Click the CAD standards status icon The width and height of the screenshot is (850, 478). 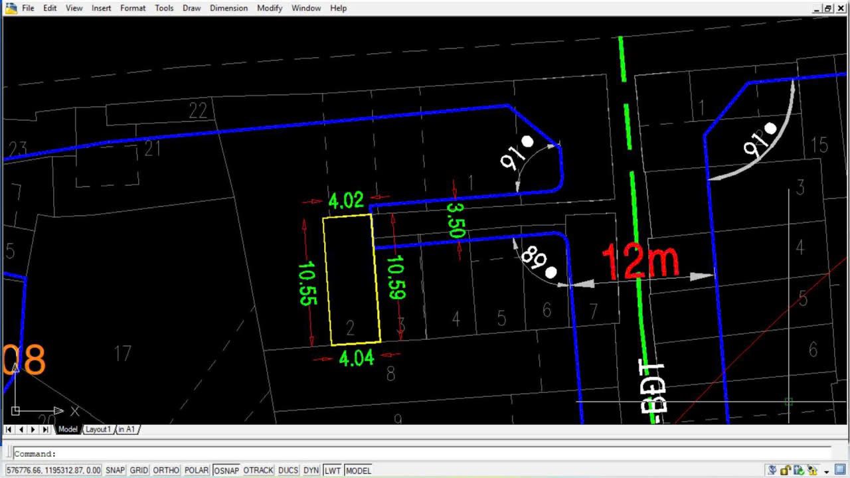coord(799,471)
